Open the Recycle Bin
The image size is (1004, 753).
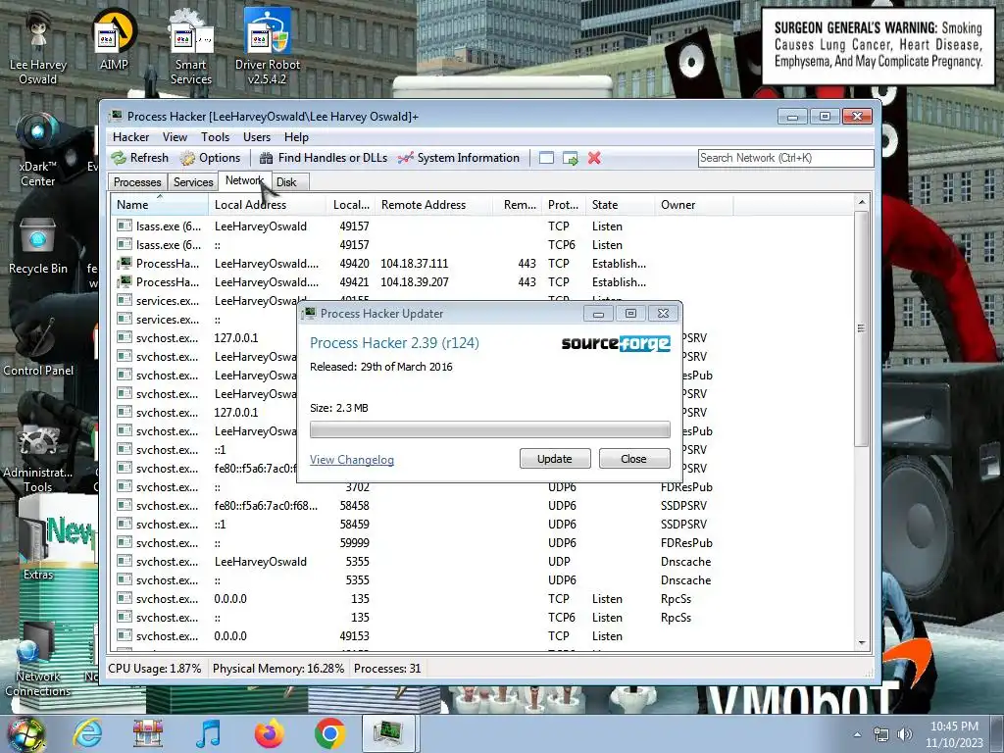(38, 246)
